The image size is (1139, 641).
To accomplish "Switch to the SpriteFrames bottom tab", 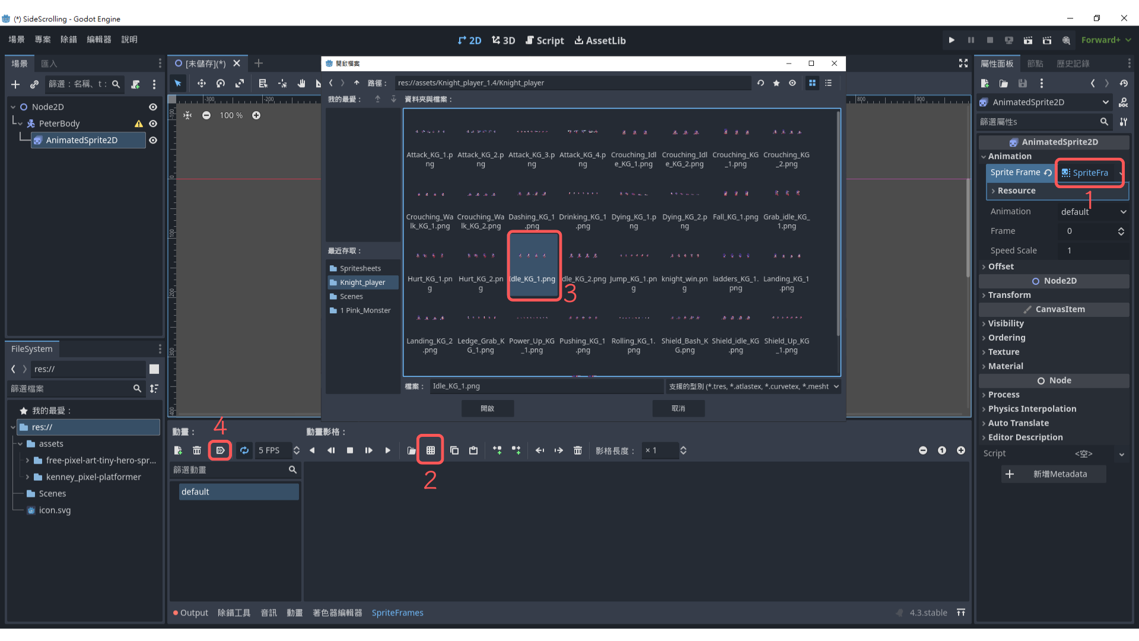I will pyautogui.click(x=397, y=613).
